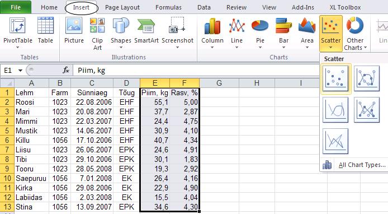388x214 pixels.
Task: Select cell 'Rasv, %' header
Action: [184, 93]
